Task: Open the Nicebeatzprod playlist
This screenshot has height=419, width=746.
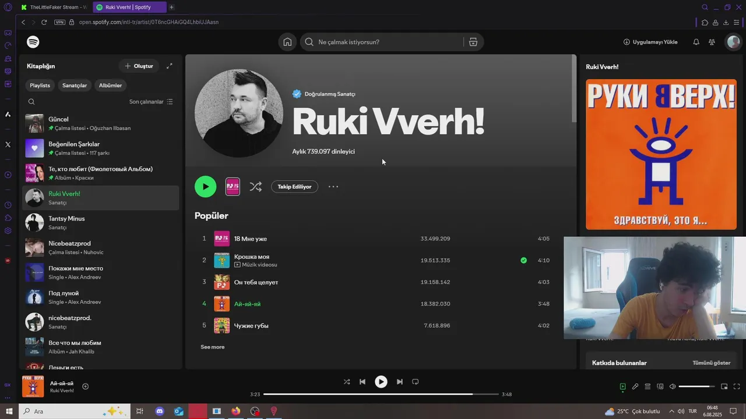Action: point(100,248)
